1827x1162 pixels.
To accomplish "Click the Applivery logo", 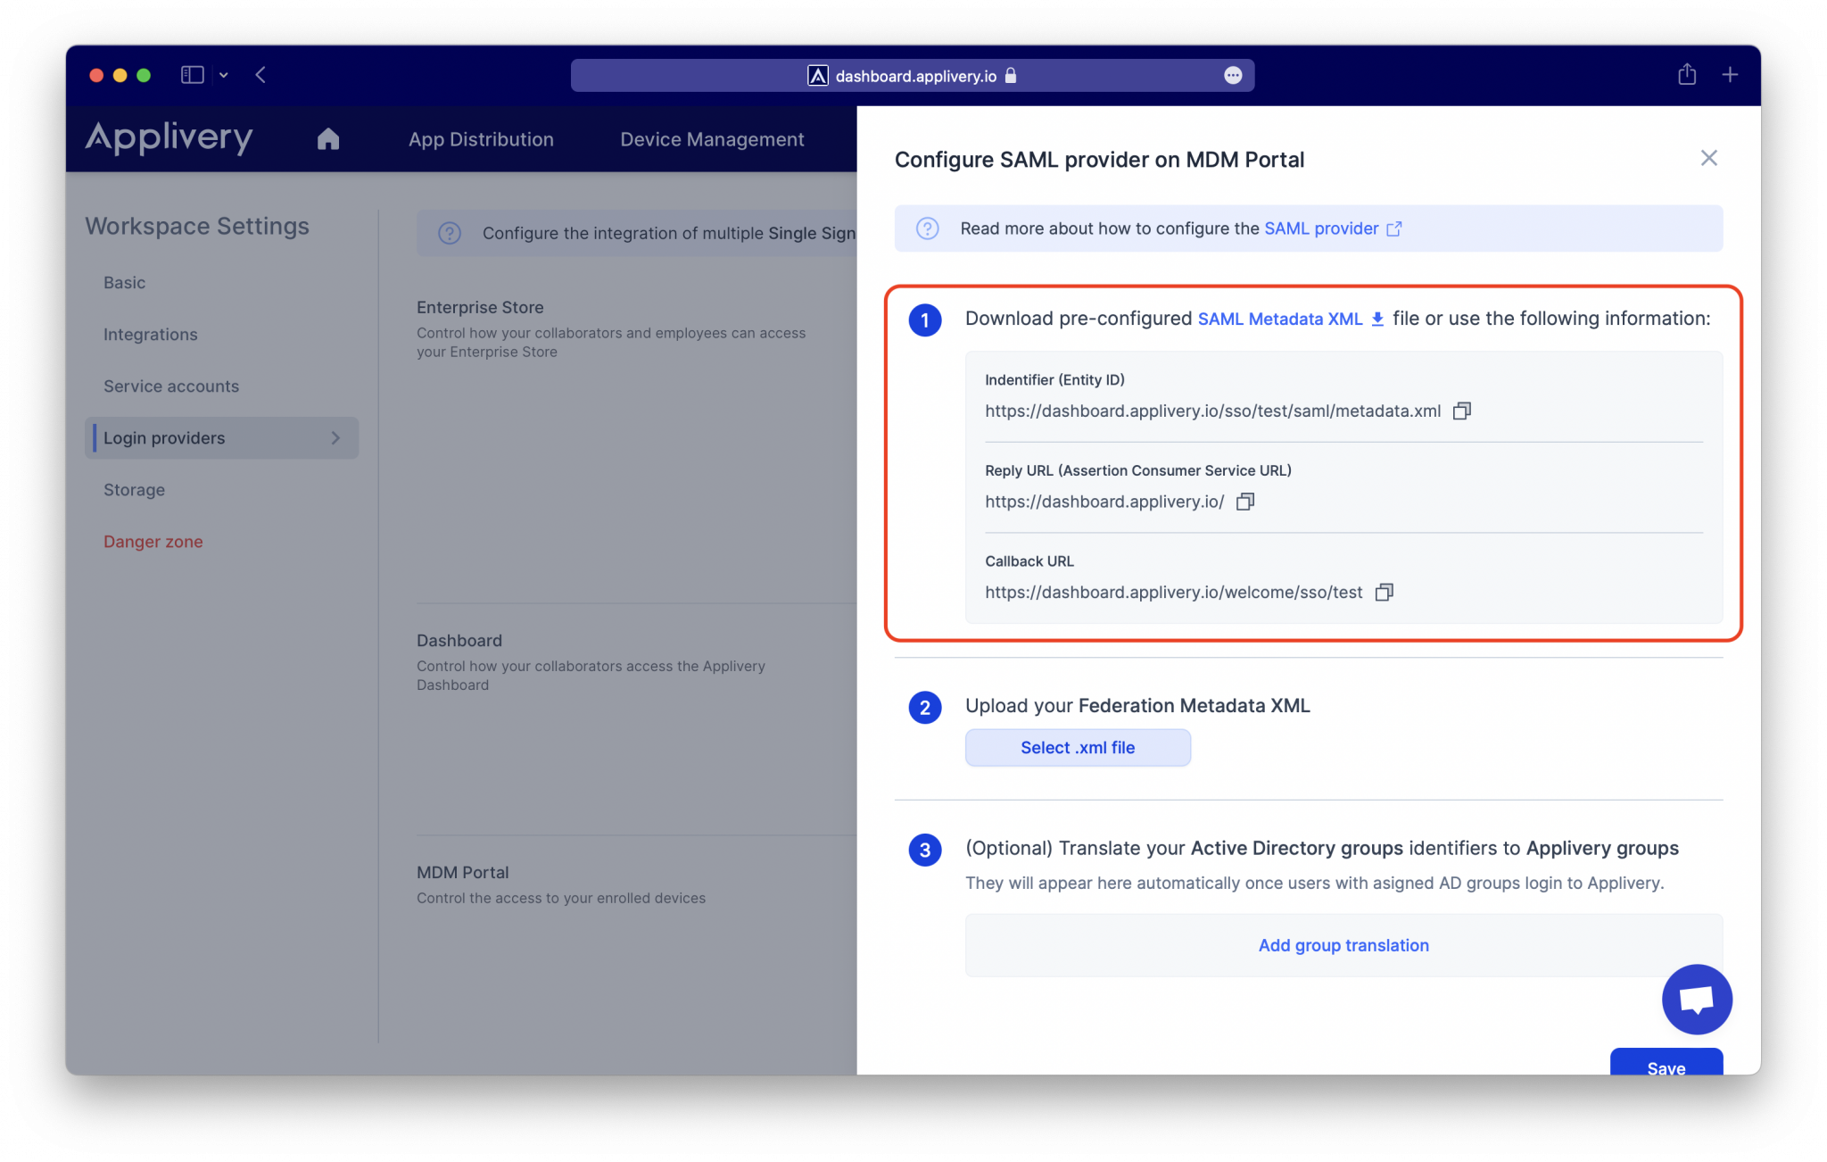I will click(x=168, y=138).
